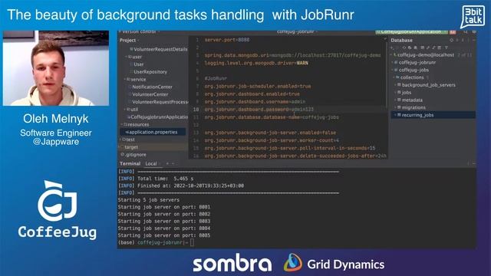The width and height of the screenshot is (491, 276).
Task: Hide the Database panel with minimize icon
Action: tap(474, 41)
